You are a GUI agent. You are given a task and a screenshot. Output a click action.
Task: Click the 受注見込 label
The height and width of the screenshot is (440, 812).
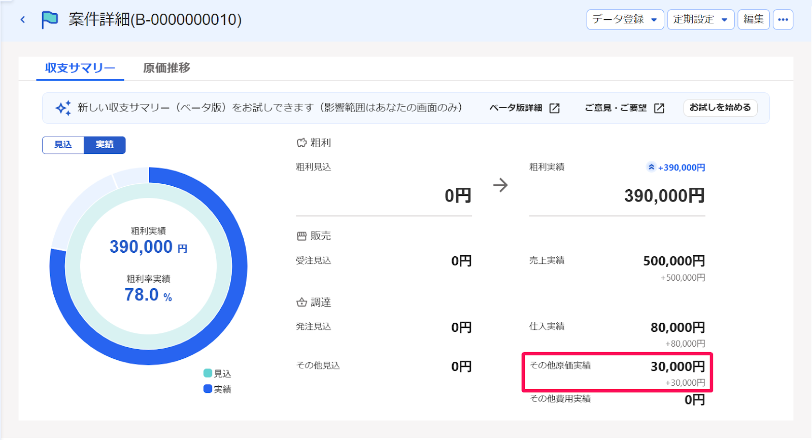[x=314, y=260]
